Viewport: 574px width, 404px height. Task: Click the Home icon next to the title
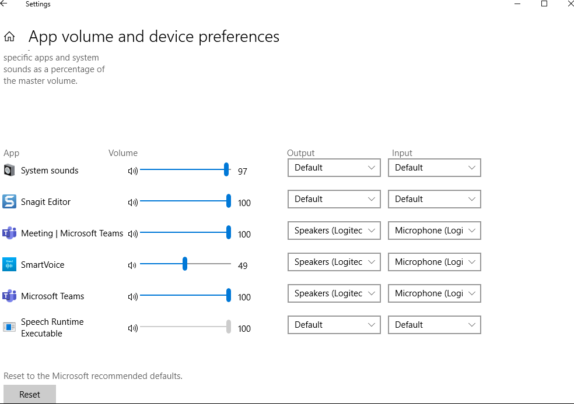[x=8, y=36]
